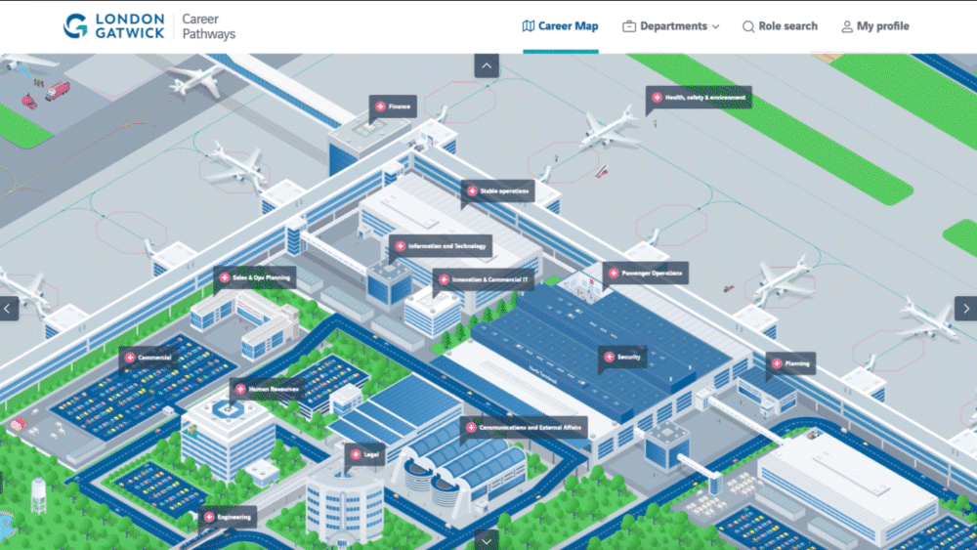This screenshot has width=977, height=550.
Task: Open the Career Map tab
Action: (x=560, y=26)
